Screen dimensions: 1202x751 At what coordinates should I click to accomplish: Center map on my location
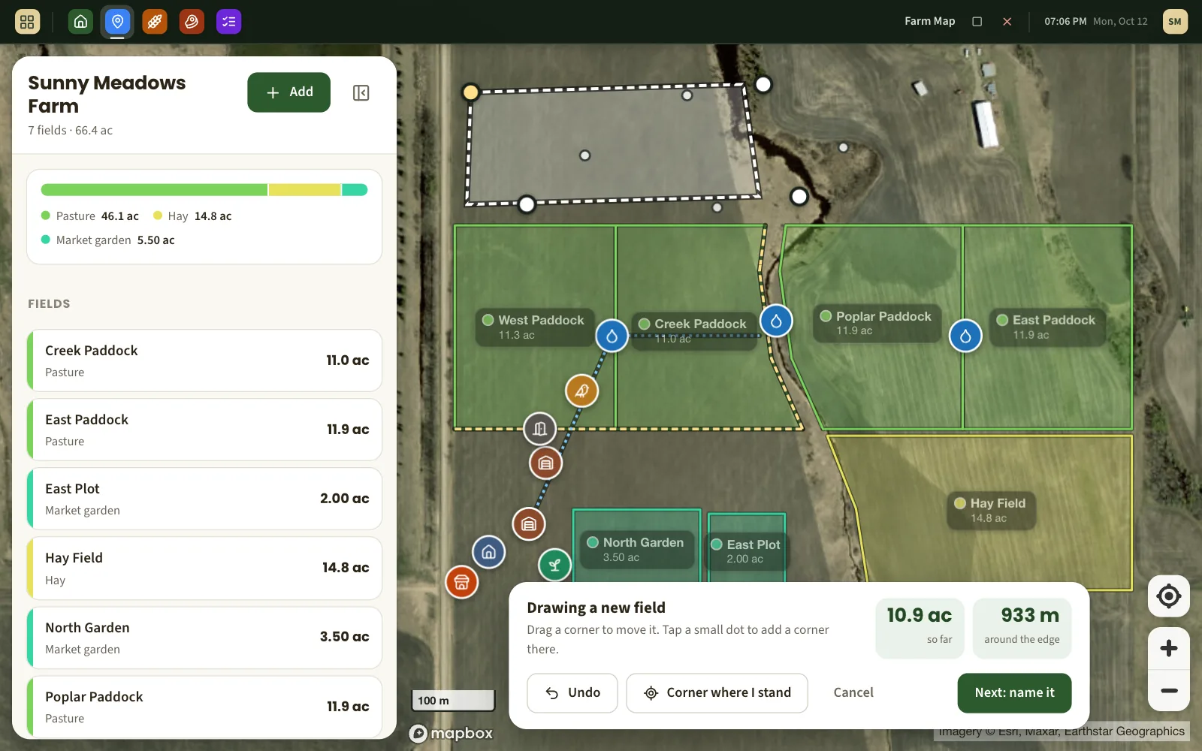click(x=1168, y=596)
